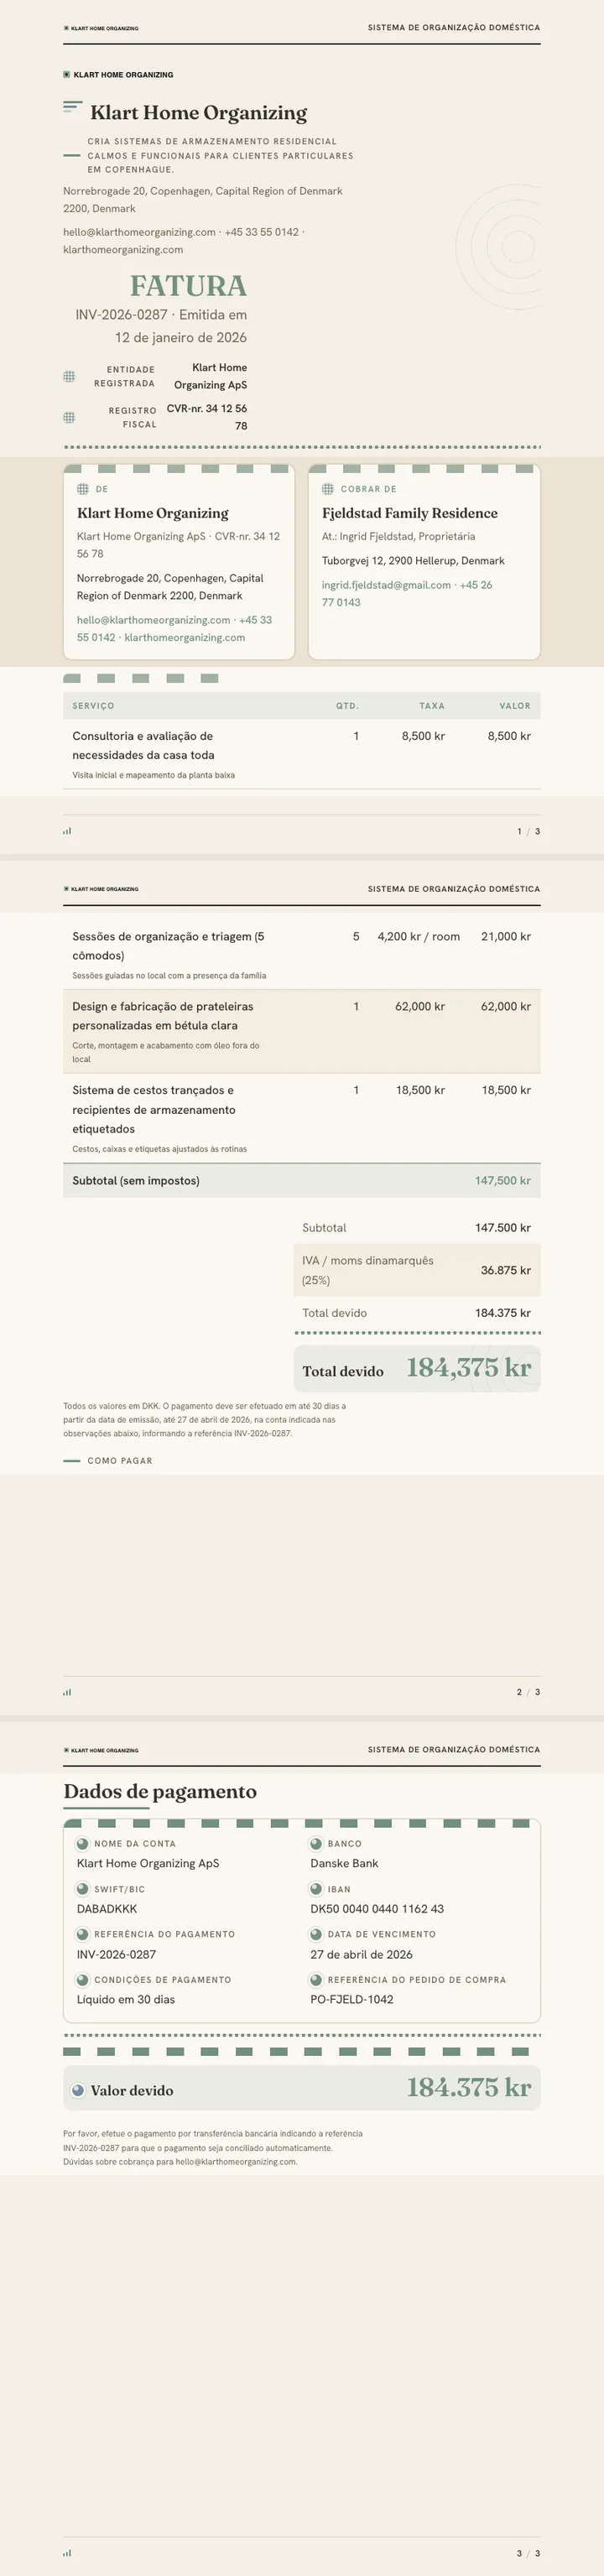Click the icon beside Data de Vencimento
This screenshot has height=2576, width=604.
(x=316, y=1934)
